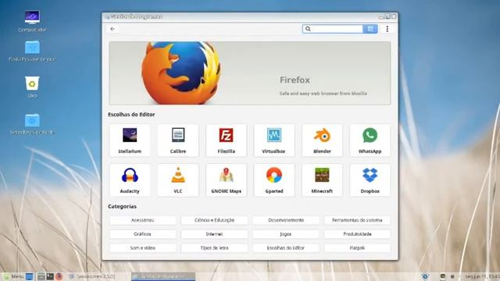The width and height of the screenshot is (500, 281).
Task: Open the VLC app tile
Action: [178, 180]
